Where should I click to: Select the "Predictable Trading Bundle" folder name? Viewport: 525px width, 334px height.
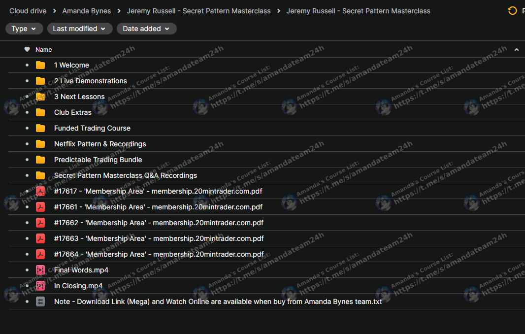coord(98,160)
